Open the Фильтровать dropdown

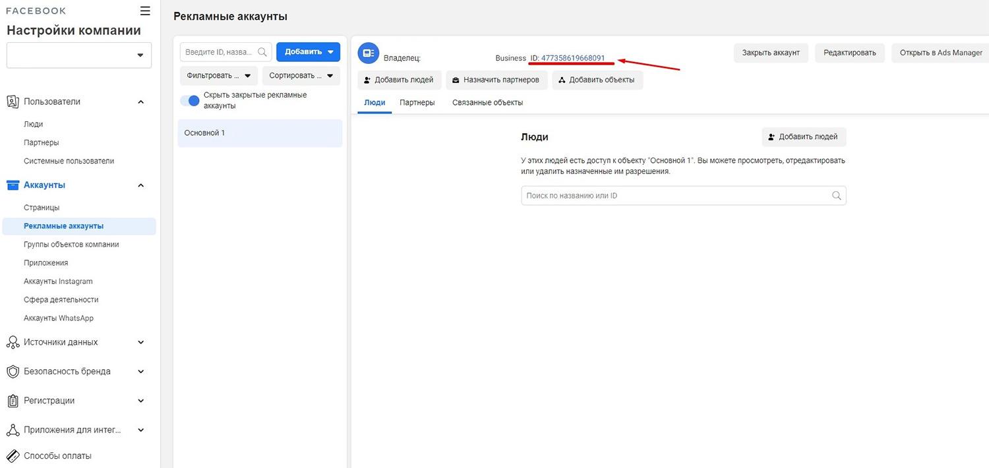(x=219, y=76)
